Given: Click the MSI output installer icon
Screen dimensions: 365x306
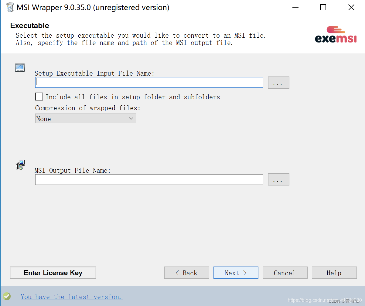Looking at the screenshot, I should 20,165.
